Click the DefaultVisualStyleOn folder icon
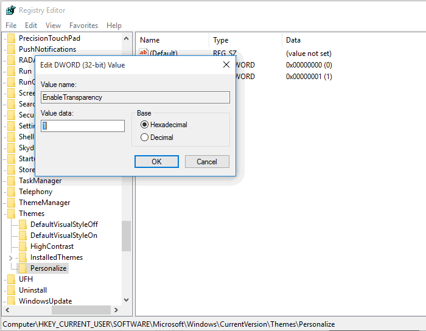Screen dimensions: 426x331 pos(23,235)
